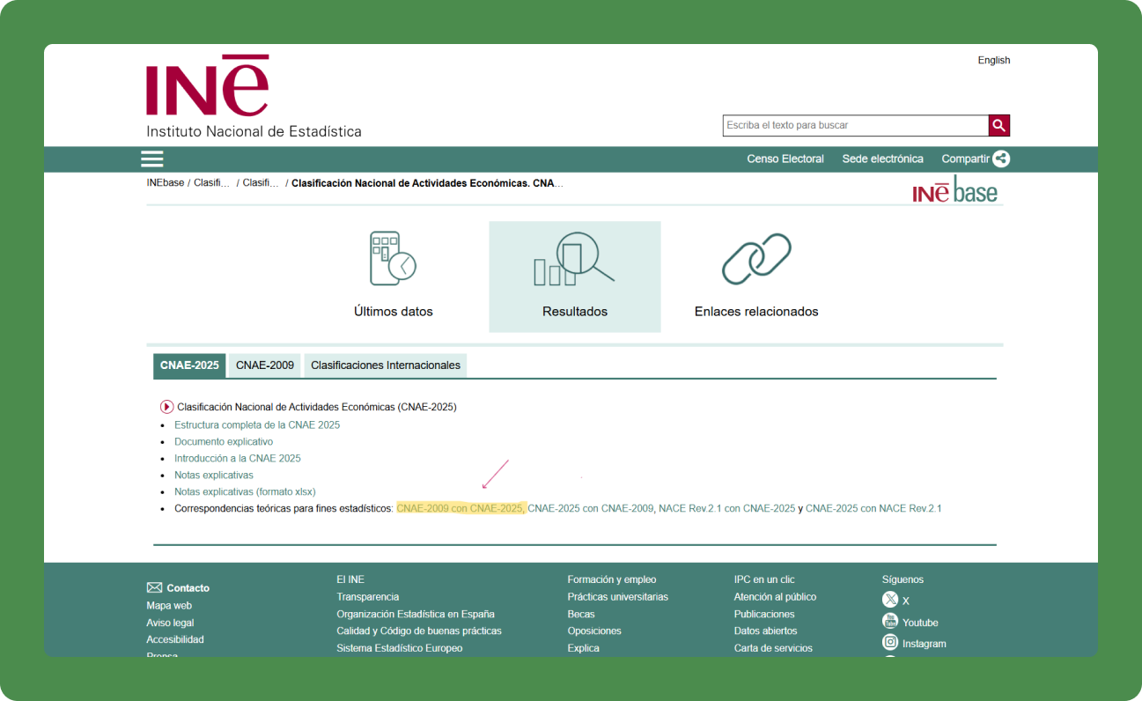Open the Youtube social icon
The height and width of the screenshot is (701, 1142).
890,622
